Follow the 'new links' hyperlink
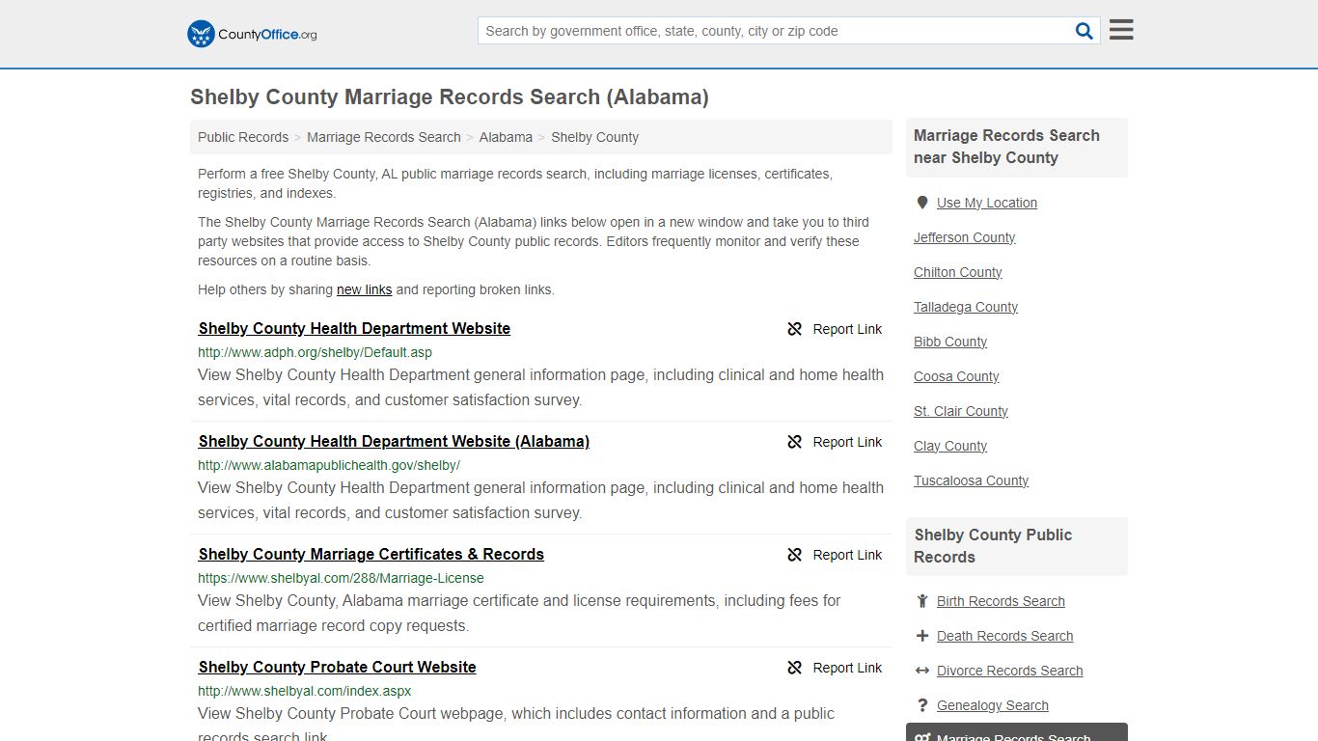Screen dimensions: 1318x741 [364, 289]
